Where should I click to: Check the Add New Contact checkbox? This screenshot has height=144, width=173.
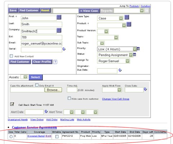(11, 56)
